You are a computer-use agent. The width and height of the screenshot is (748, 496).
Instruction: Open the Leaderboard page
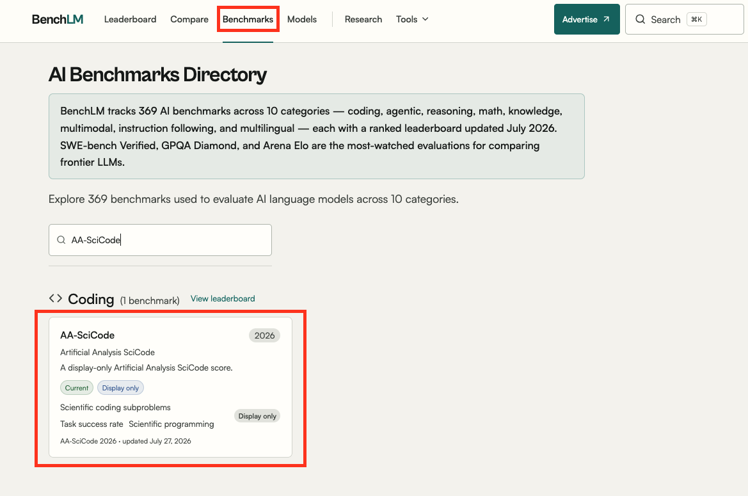(131, 19)
